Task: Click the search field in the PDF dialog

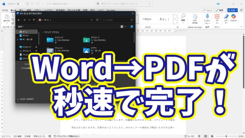Action: click(118, 20)
